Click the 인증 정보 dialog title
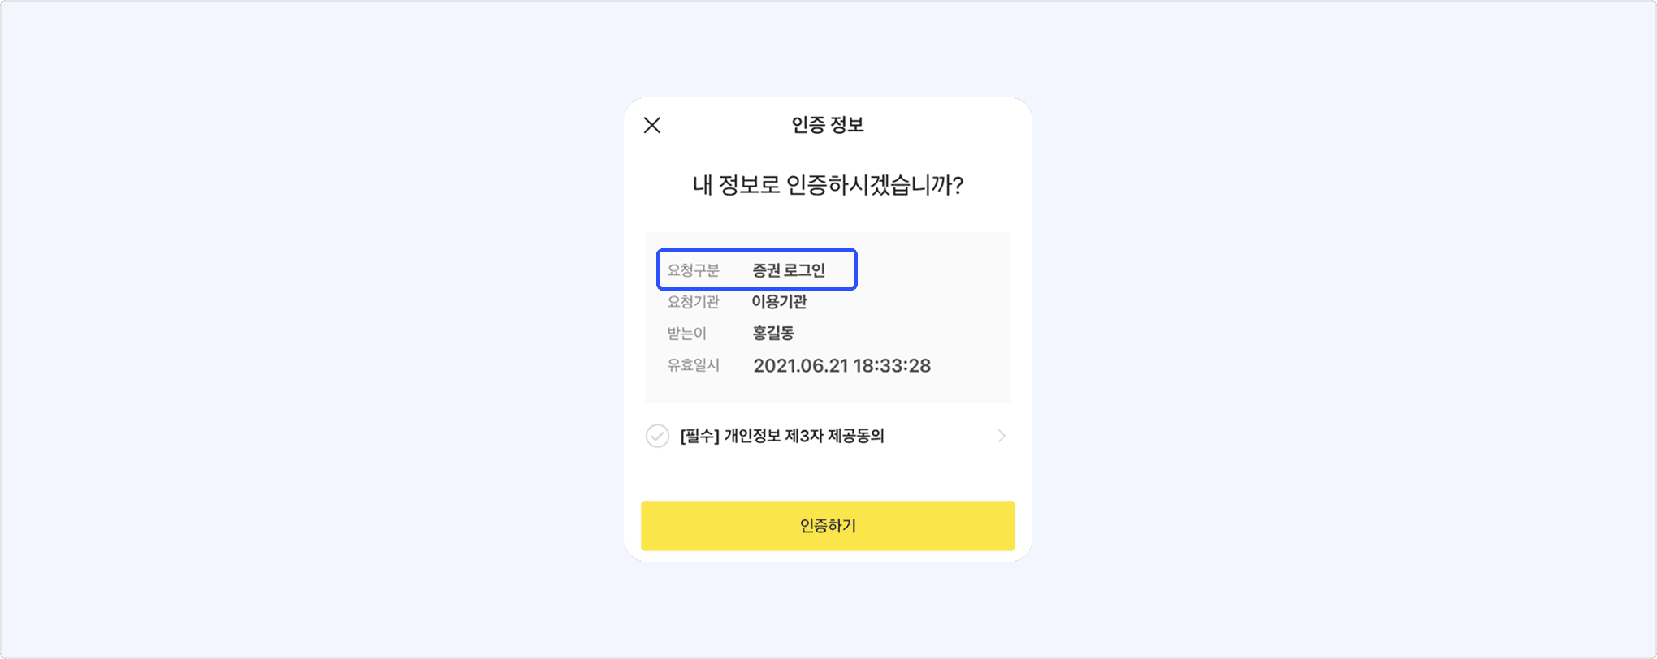The width and height of the screenshot is (1657, 659). [x=828, y=125]
